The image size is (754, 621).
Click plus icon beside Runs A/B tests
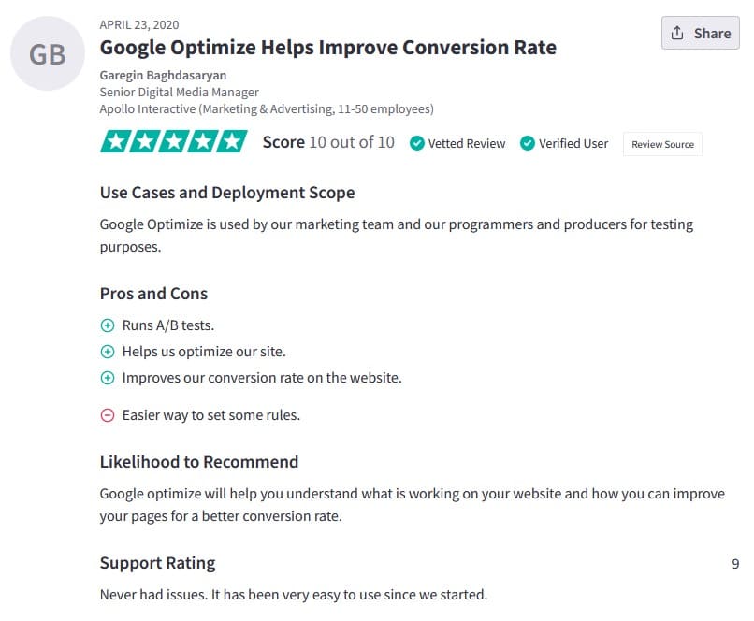pos(108,325)
